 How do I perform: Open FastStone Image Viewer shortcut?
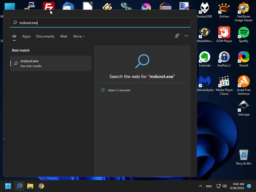pyautogui.click(x=243, y=12)
